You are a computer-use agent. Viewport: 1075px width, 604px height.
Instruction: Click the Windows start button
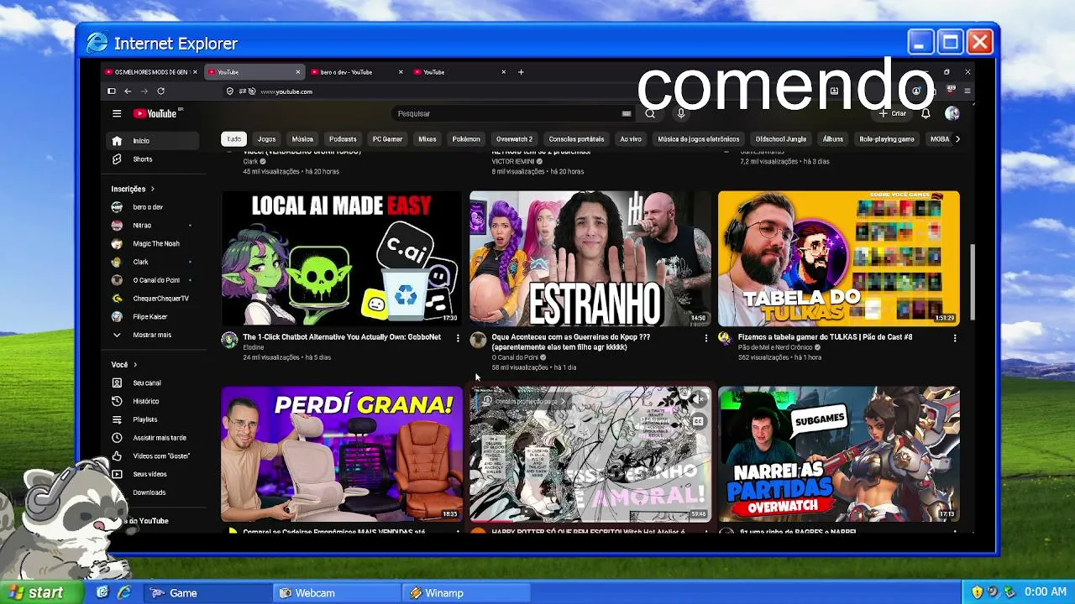tap(42, 592)
